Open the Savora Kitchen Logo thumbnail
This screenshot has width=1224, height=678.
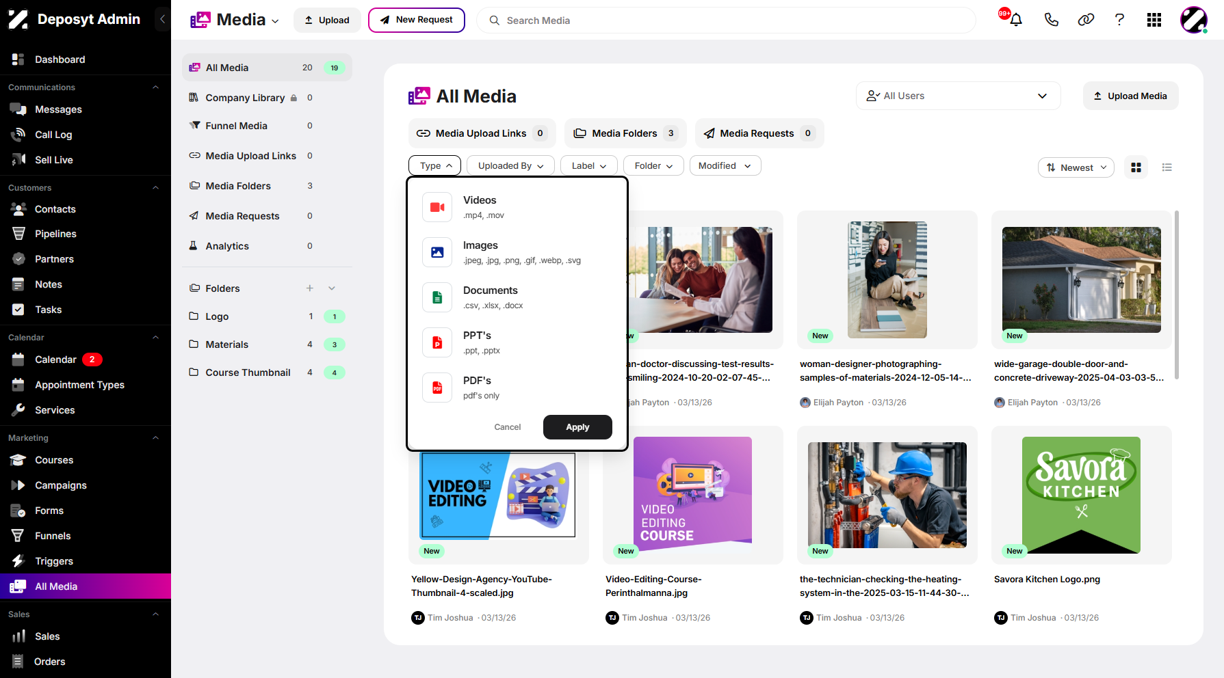click(x=1081, y=495)
